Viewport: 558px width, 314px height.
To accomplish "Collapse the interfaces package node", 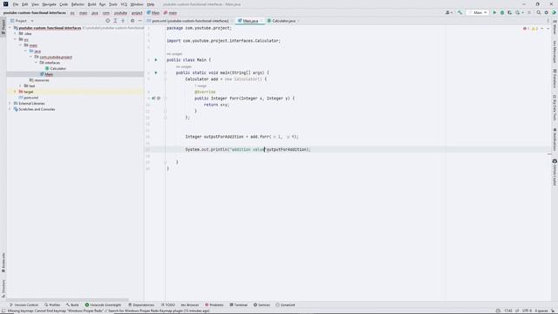I will tap(37, 63).
